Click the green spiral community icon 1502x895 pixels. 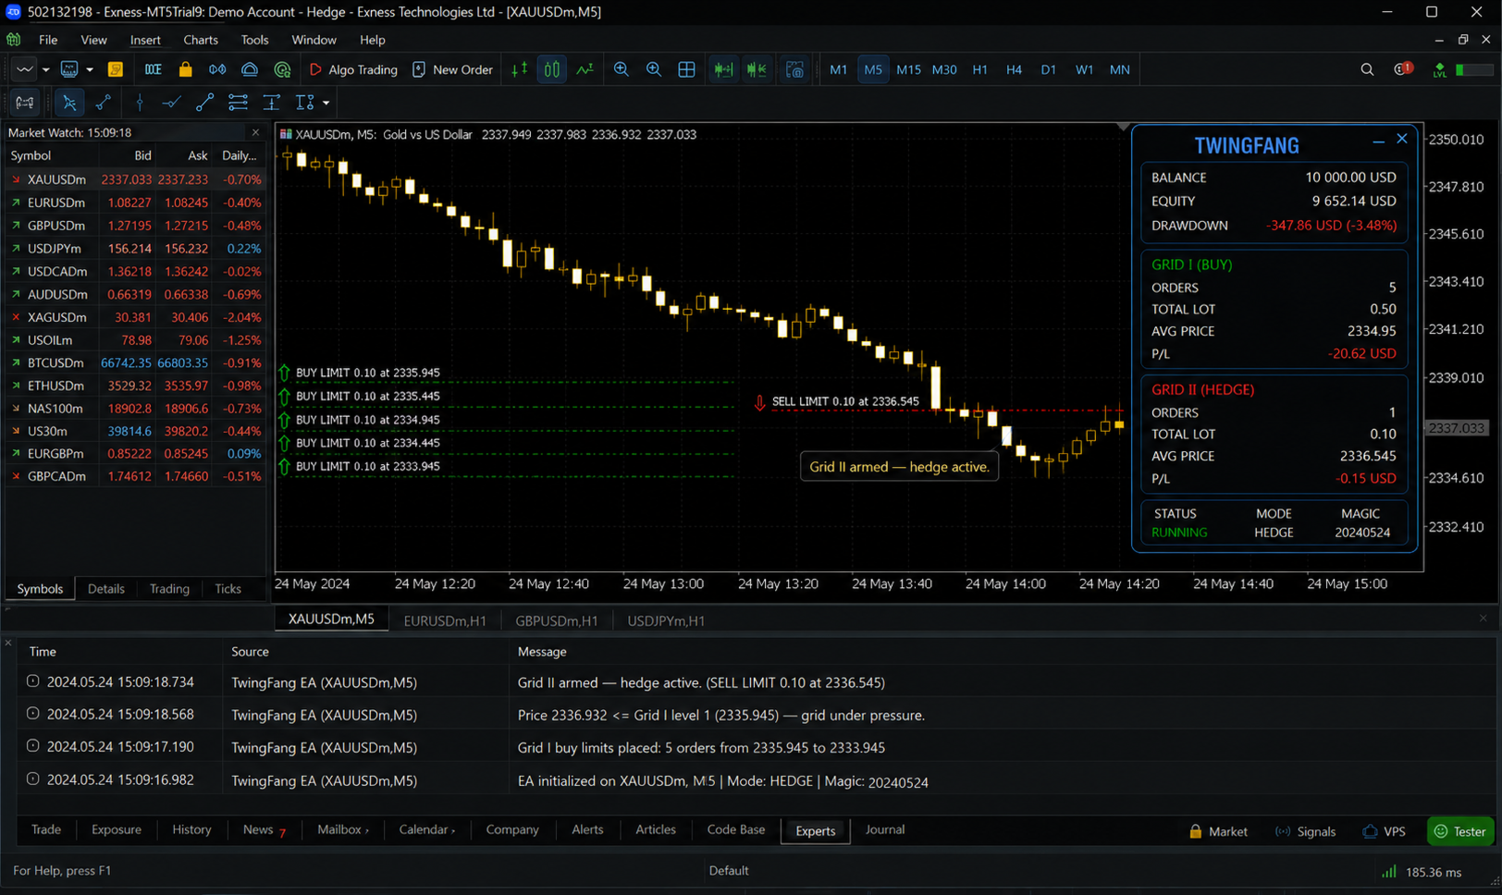pos(282,69)
